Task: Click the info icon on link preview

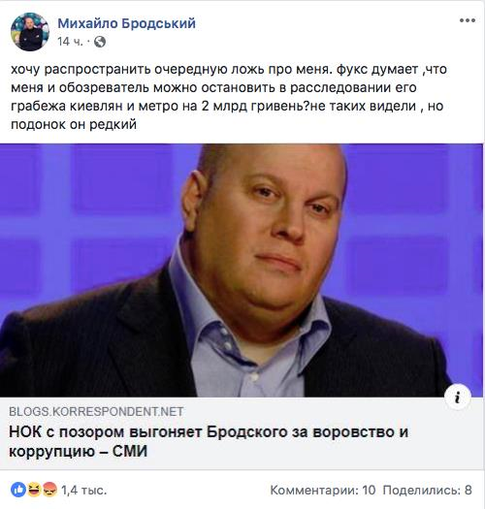Action: [x=458, y=397]
